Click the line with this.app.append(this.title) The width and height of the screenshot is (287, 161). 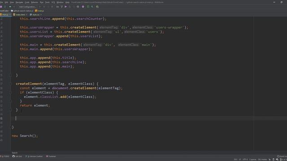pyautogui.click(x=48, y=58)
